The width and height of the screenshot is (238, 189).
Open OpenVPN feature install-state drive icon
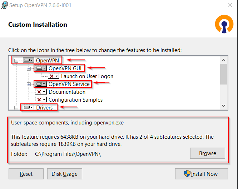[28, 60]
